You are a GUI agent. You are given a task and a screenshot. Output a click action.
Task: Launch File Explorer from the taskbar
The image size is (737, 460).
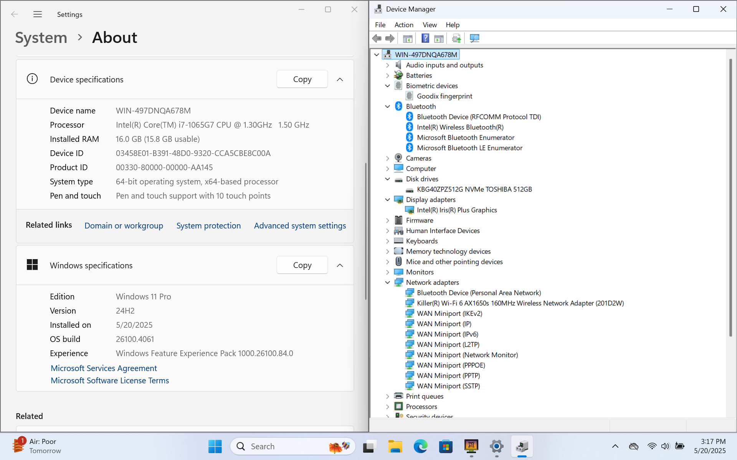(395, 447)
